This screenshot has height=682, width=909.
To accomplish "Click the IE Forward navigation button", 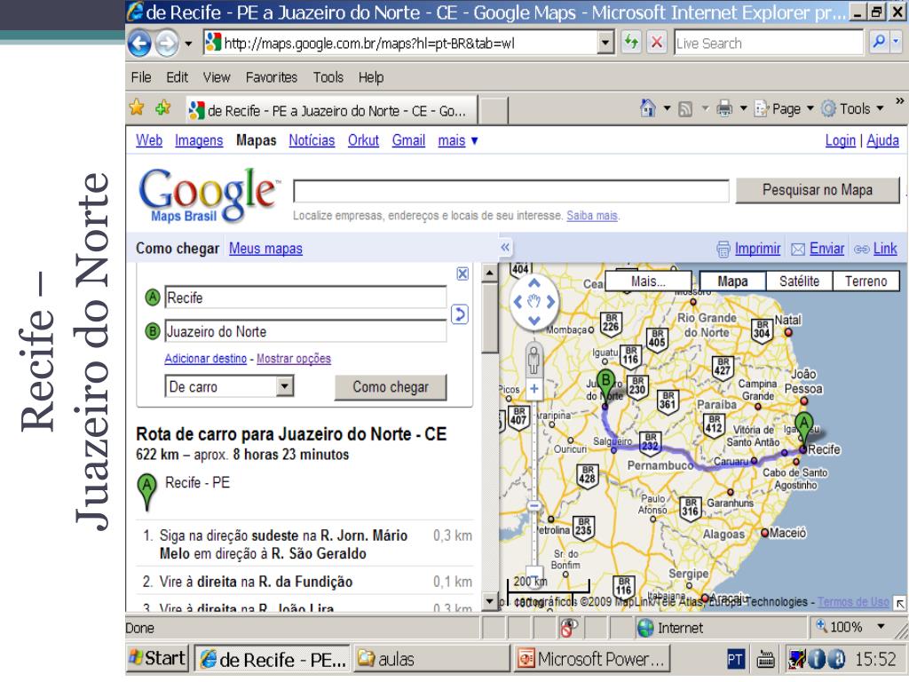I will pyautogui.click(x=167, y=44).
